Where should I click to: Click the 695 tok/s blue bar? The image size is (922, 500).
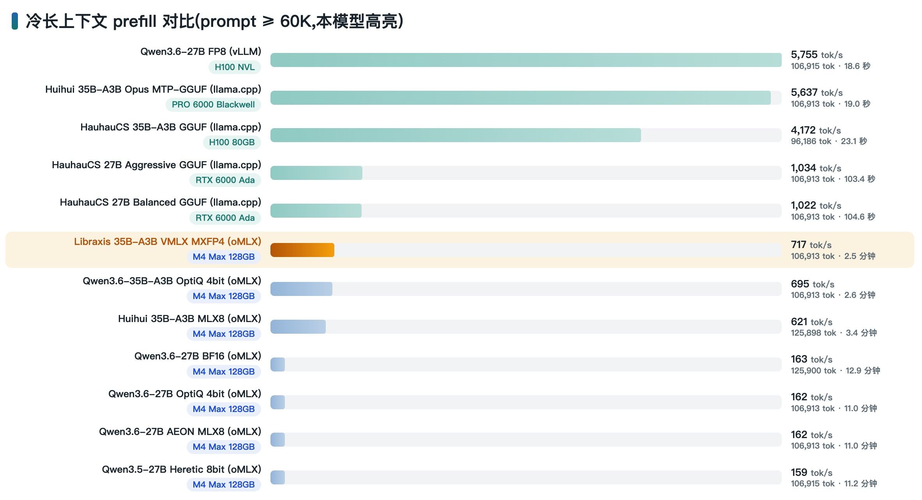coord(301,289)
